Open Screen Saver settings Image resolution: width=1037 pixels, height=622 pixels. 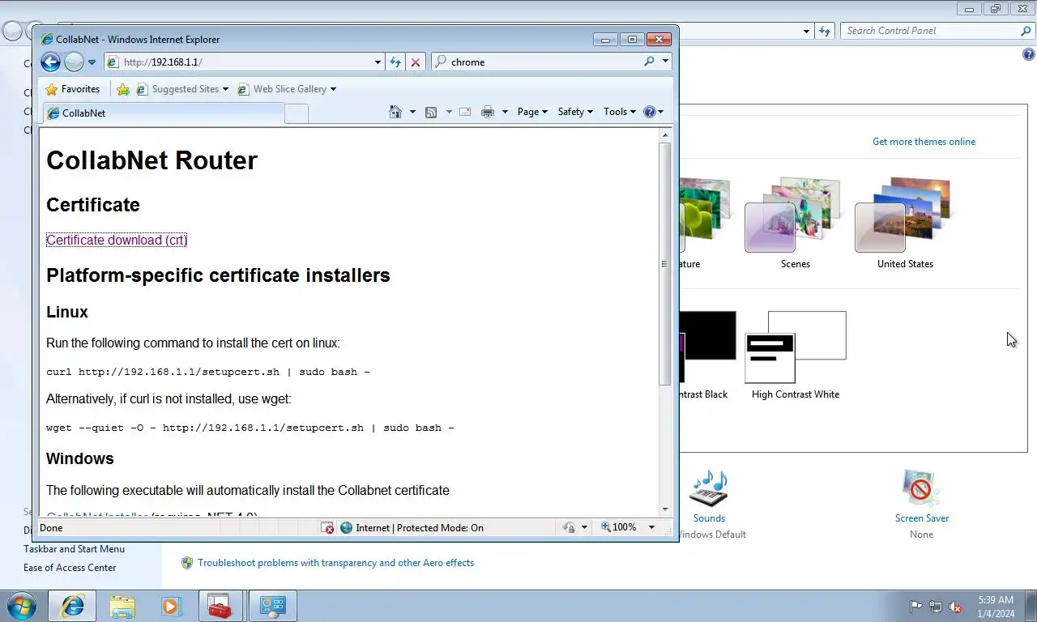[x=921, y=518]
